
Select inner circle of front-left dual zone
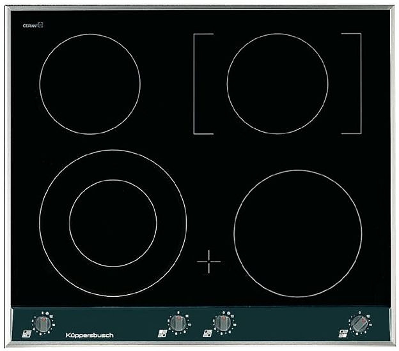(x=113, y=223)
